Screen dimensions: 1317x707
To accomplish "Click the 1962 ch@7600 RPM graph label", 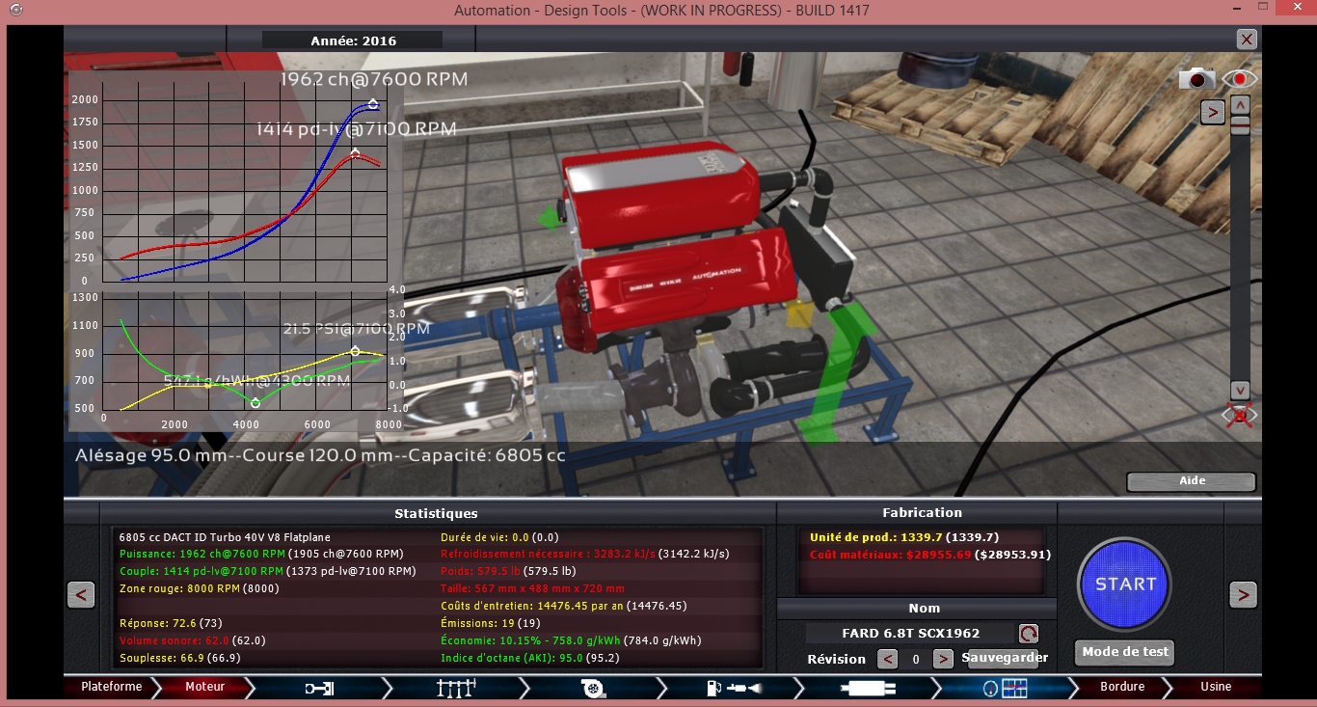I will tap(374, 79).
